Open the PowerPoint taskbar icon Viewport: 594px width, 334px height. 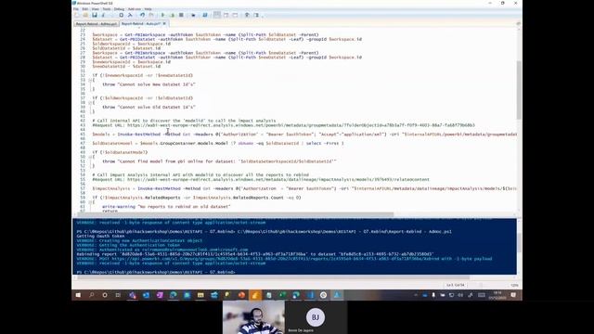pos(241,295)
